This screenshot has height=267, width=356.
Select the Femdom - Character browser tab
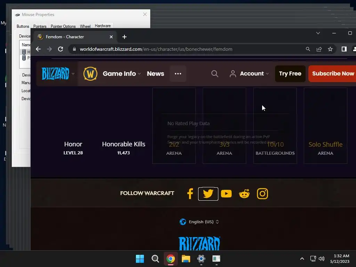[x=75, y=37]
